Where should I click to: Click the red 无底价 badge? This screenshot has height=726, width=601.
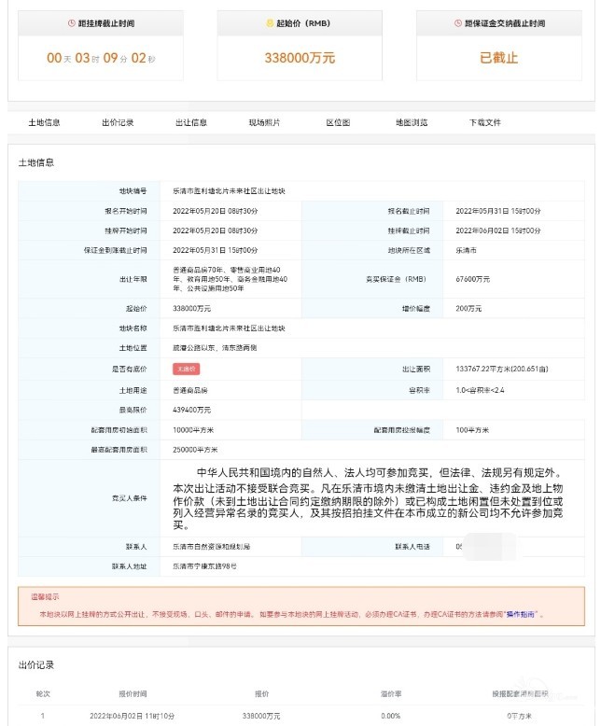186,369
